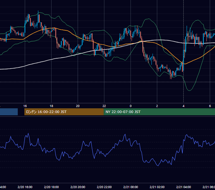Click the blue session bar before London
Viewport: 215px width, 190px height.
coord(9,112)
